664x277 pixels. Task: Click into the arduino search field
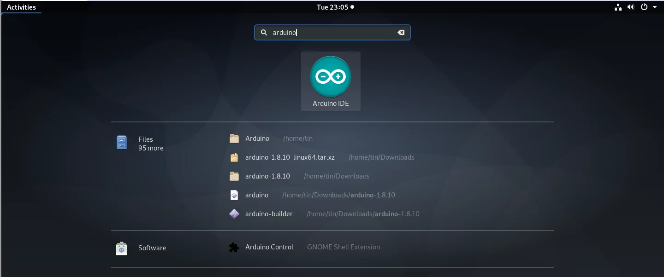point(332,33)
